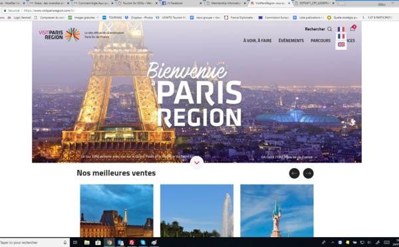399x247 pixels.
Task: Switch to the Membership Information tab
Action: pyautogui.click(x=225, y=3)
